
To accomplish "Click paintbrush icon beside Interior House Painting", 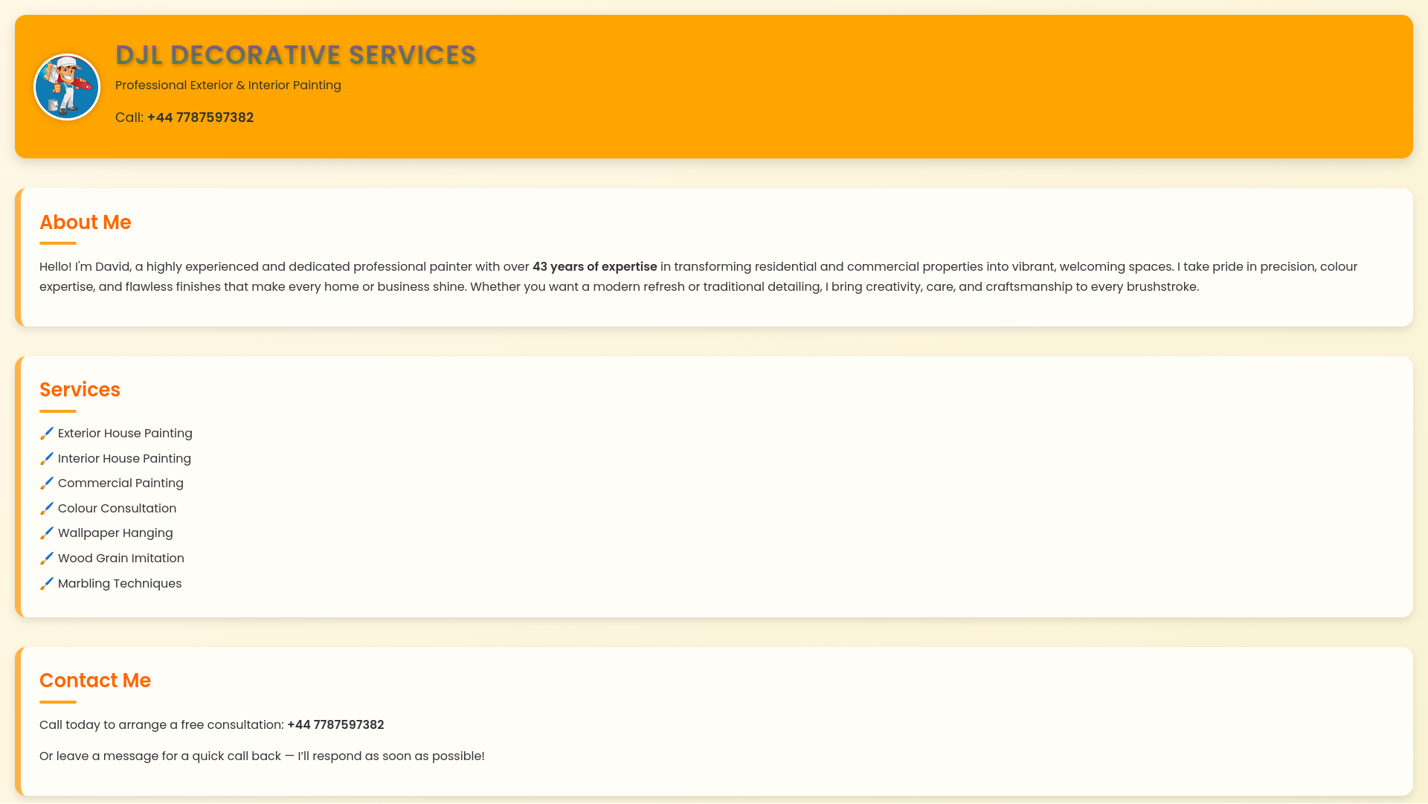I will 47,459.
